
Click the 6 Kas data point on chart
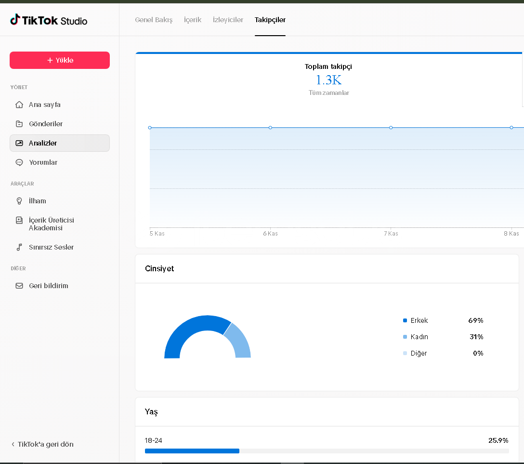point(270,128)
